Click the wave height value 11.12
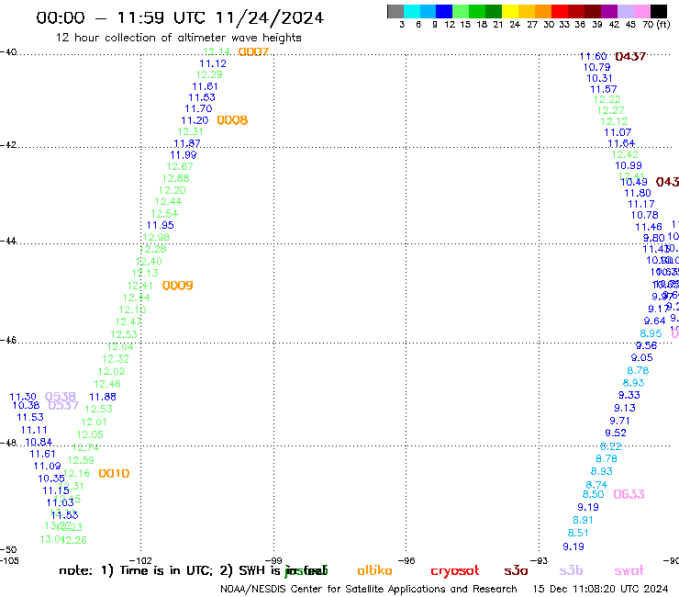679x597 pixels. coord(213,63)
